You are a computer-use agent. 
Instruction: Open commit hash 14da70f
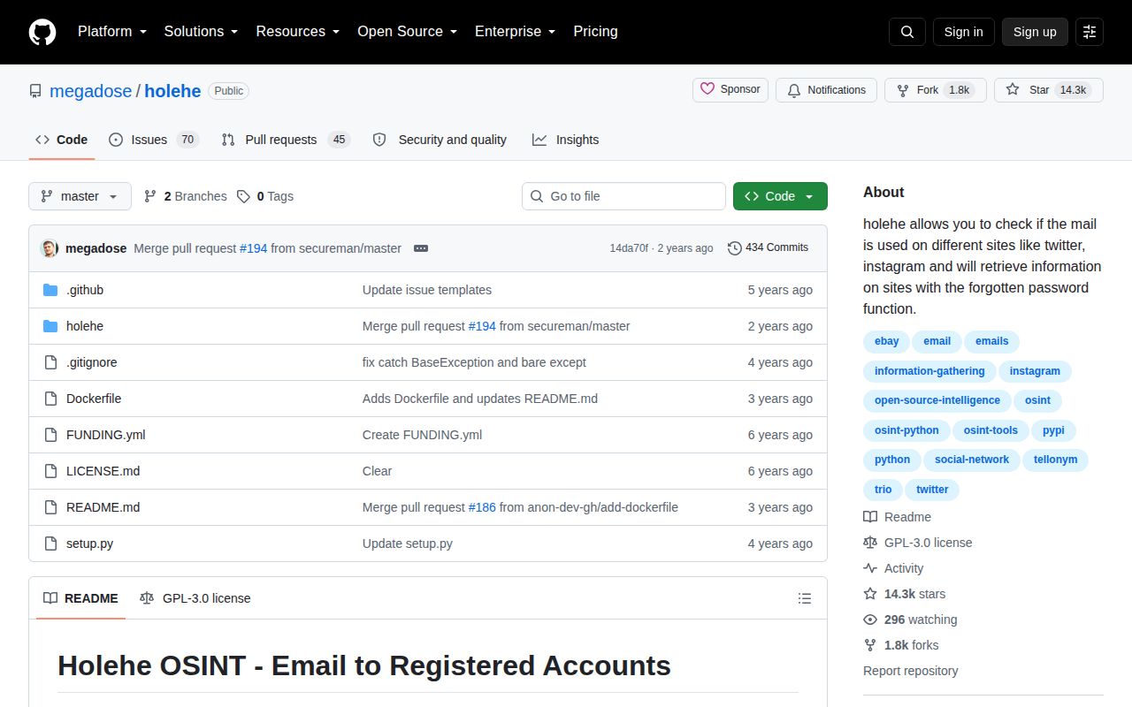pyautogui.click(x=629, y=248)
